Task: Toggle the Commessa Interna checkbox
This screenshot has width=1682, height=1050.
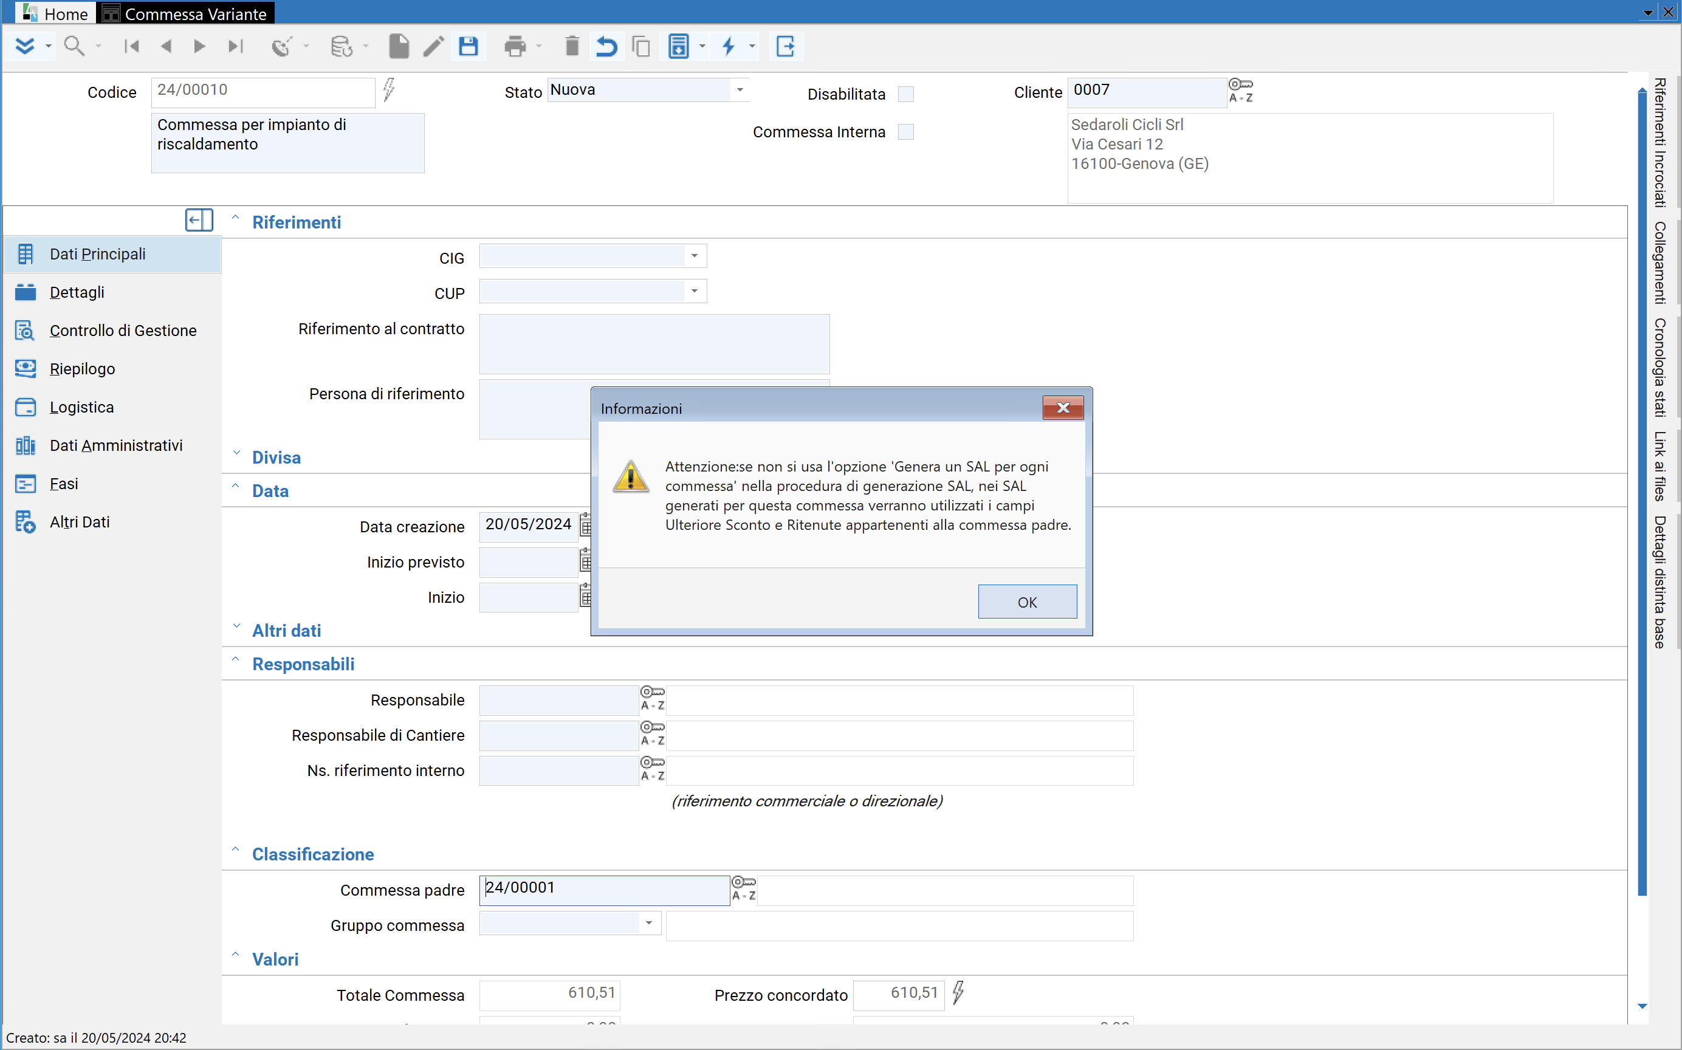Action: [905, 132]
